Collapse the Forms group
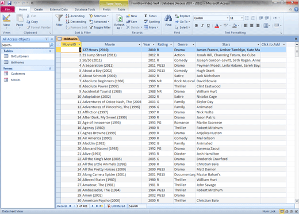Image resolution: width=299 pixels, height=214 pixels. [x=50, y=68]
